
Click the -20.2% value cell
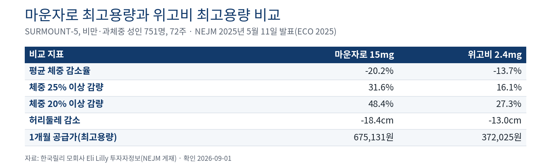379,71
